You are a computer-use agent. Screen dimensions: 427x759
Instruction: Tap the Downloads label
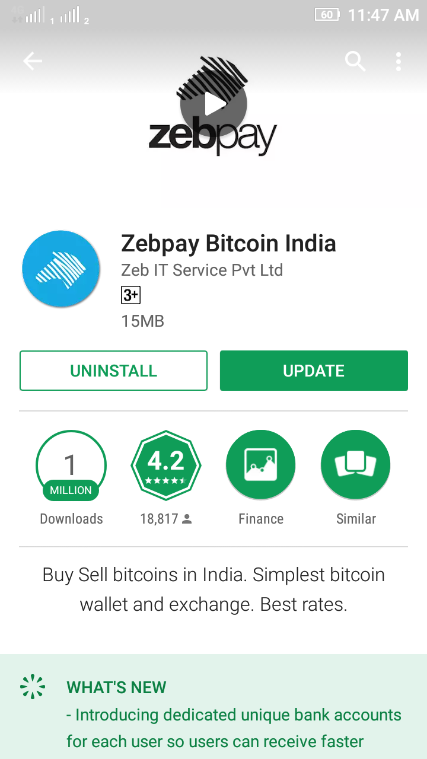pyautogui.click(x=71, y=519)
